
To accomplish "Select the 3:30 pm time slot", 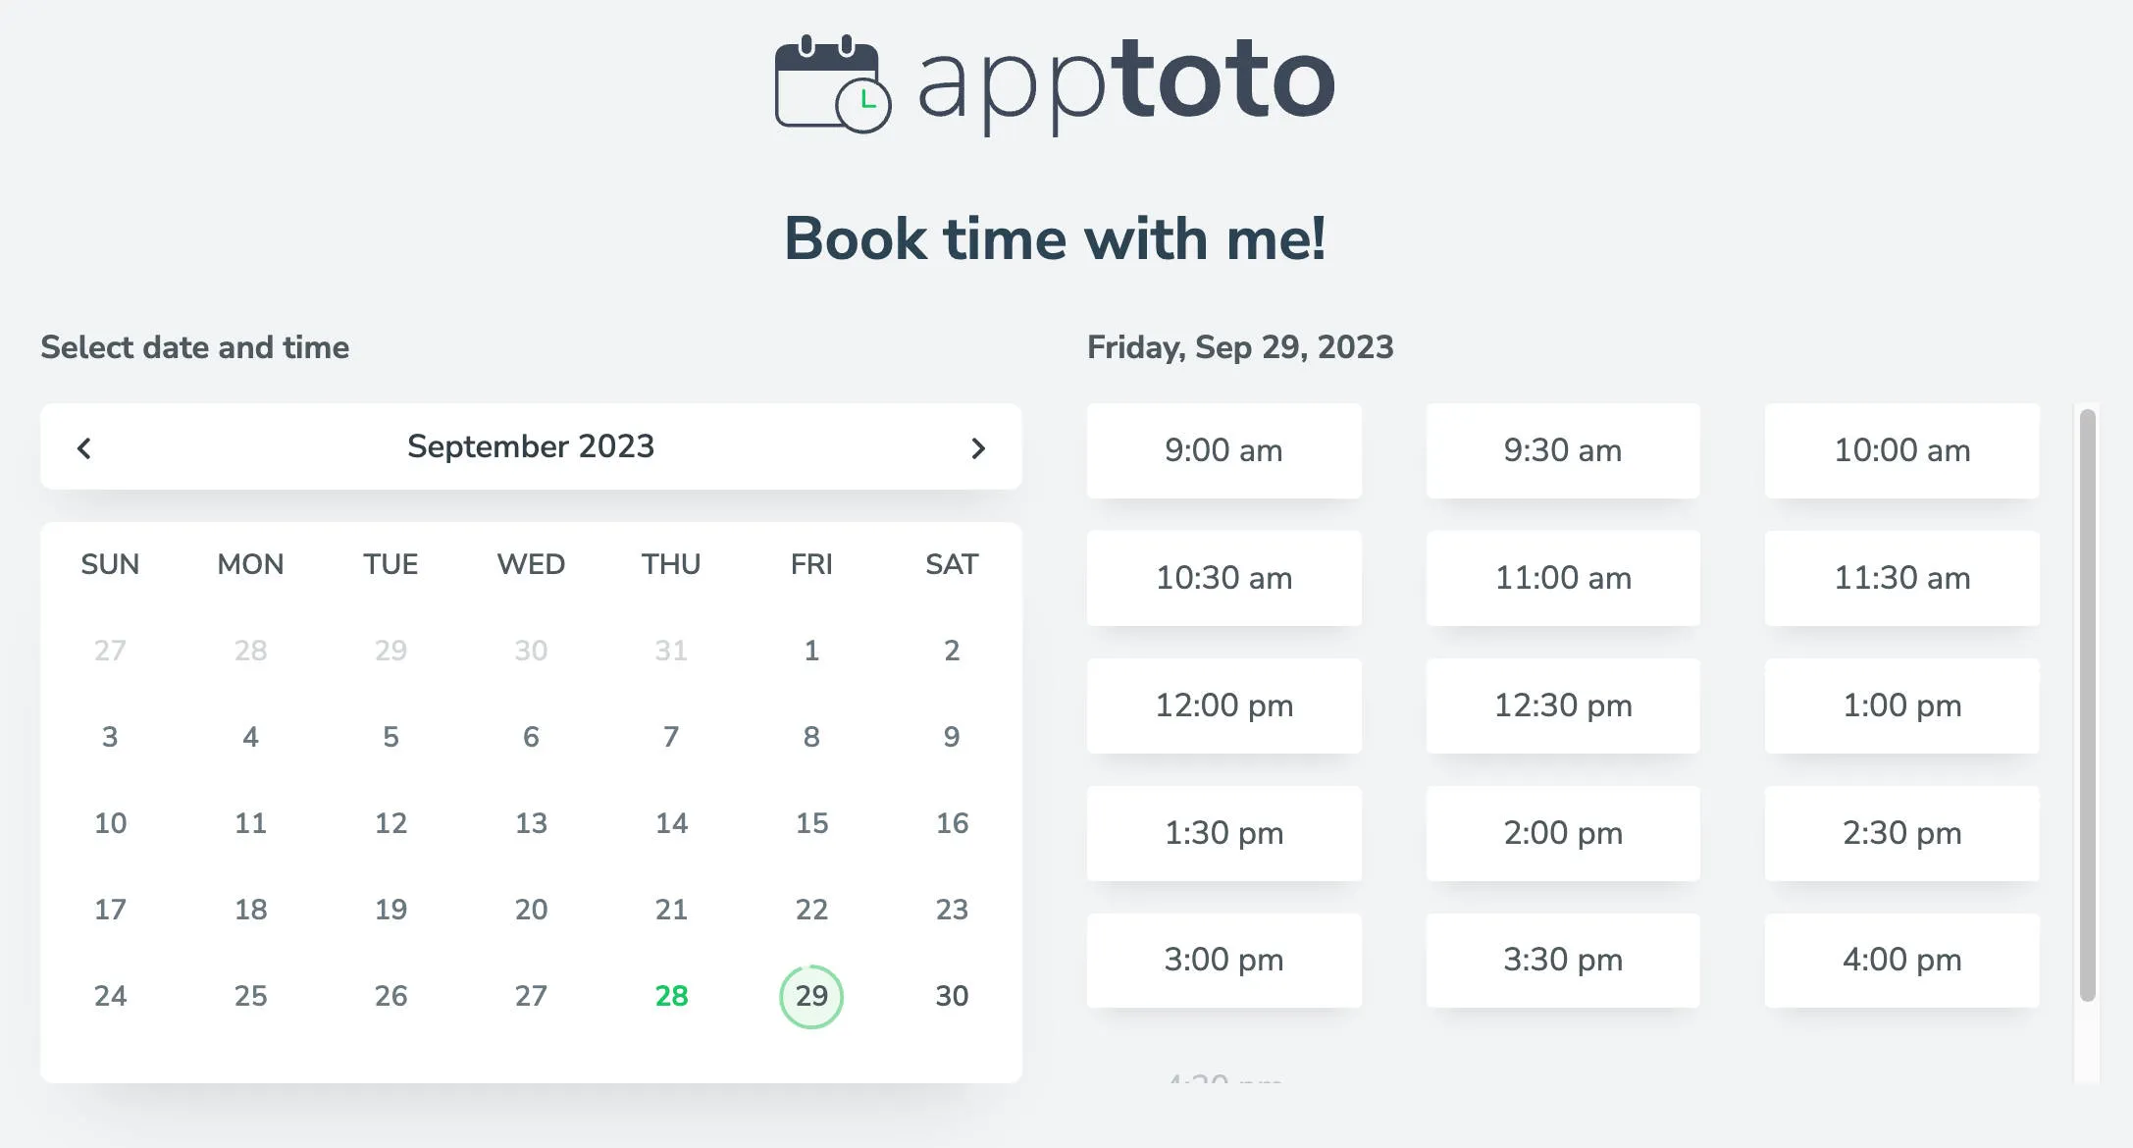I will 1562,960.
